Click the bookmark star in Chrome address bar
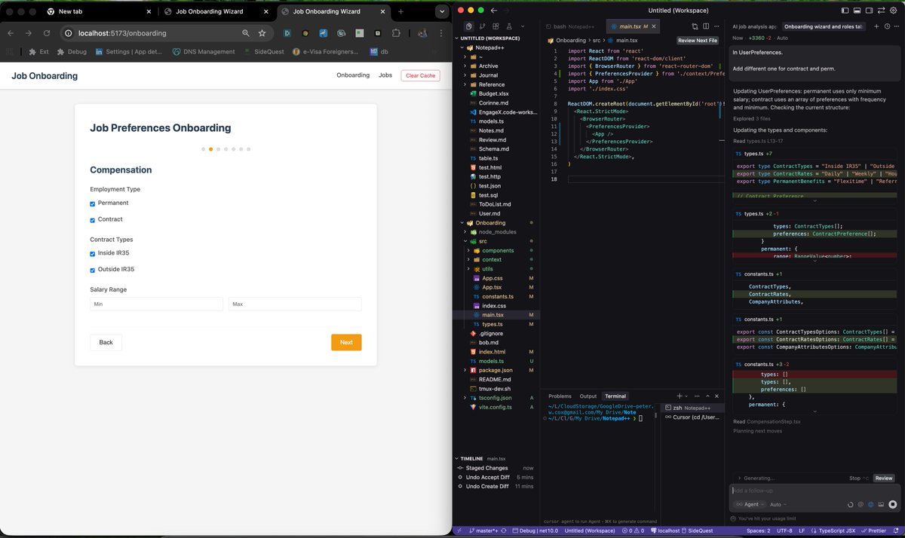The width and height of the screenshot is (905, 538). [262, 33]
